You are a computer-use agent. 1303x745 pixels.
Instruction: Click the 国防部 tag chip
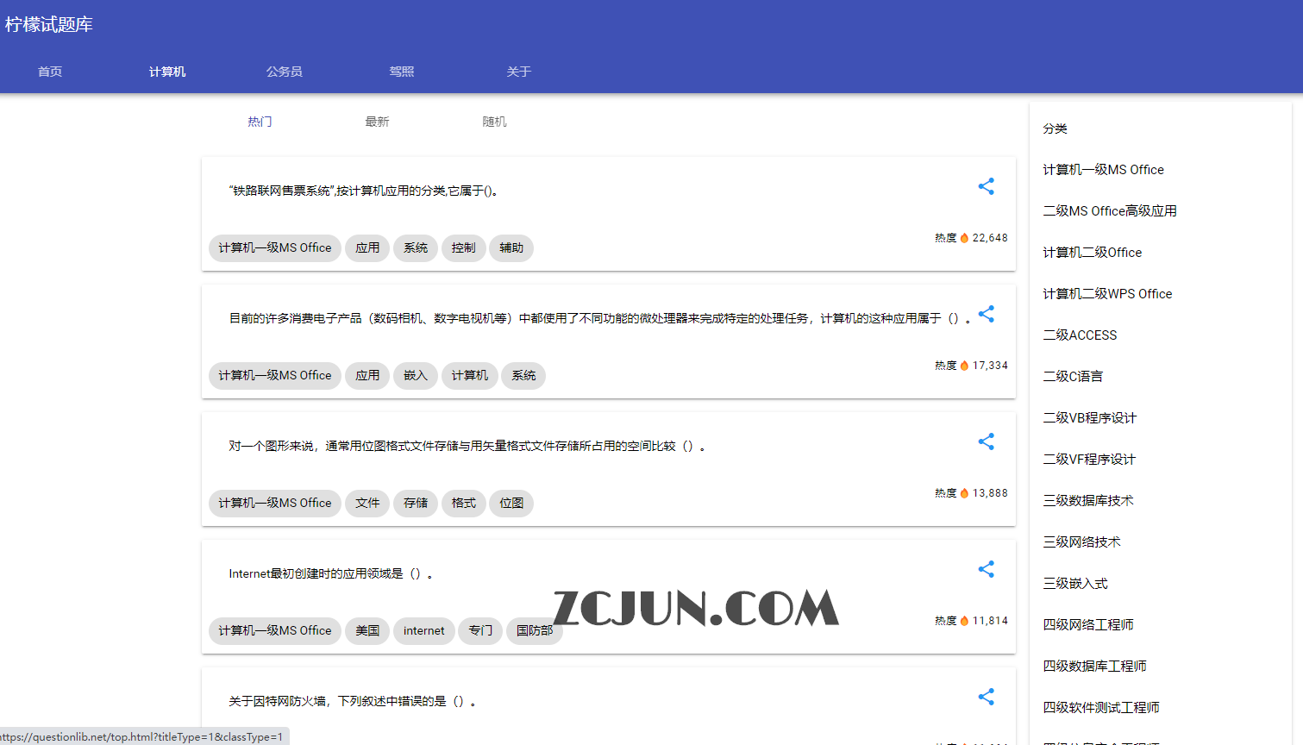click(x=534, y=631)
